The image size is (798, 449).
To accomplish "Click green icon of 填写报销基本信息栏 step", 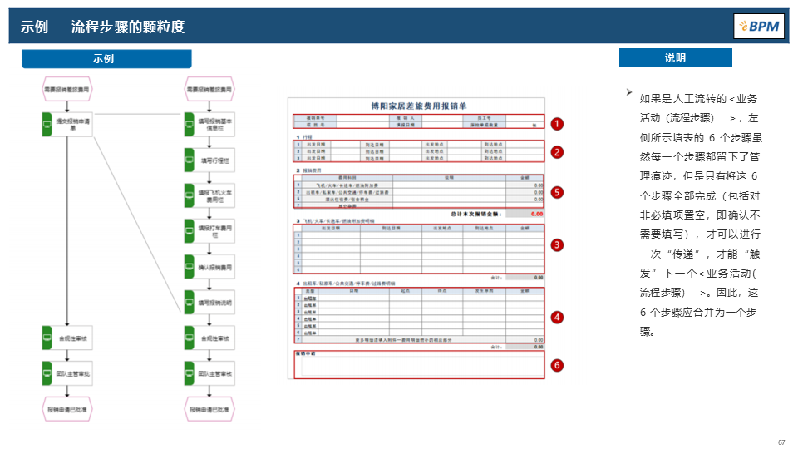I will pos(190,124).
